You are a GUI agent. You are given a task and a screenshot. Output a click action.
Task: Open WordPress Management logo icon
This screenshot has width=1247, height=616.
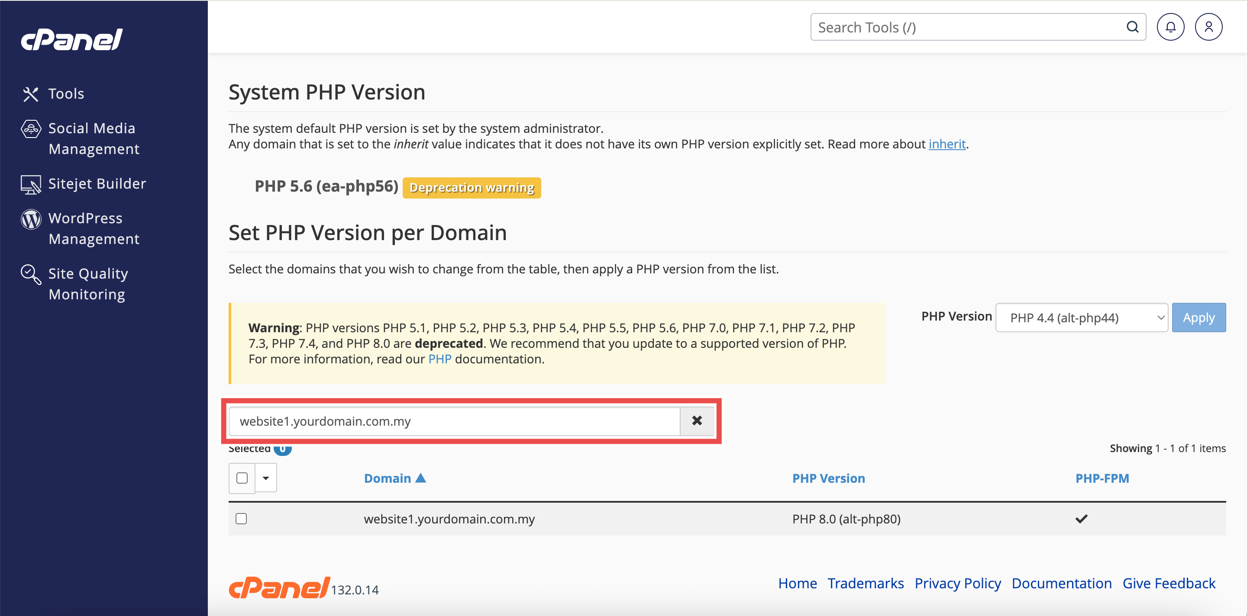(30, 219)
